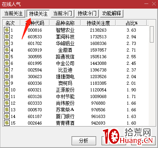Select the dollar icon for 青青稞酒
Screen dimensions: 158x148
[x=7, y=123]
